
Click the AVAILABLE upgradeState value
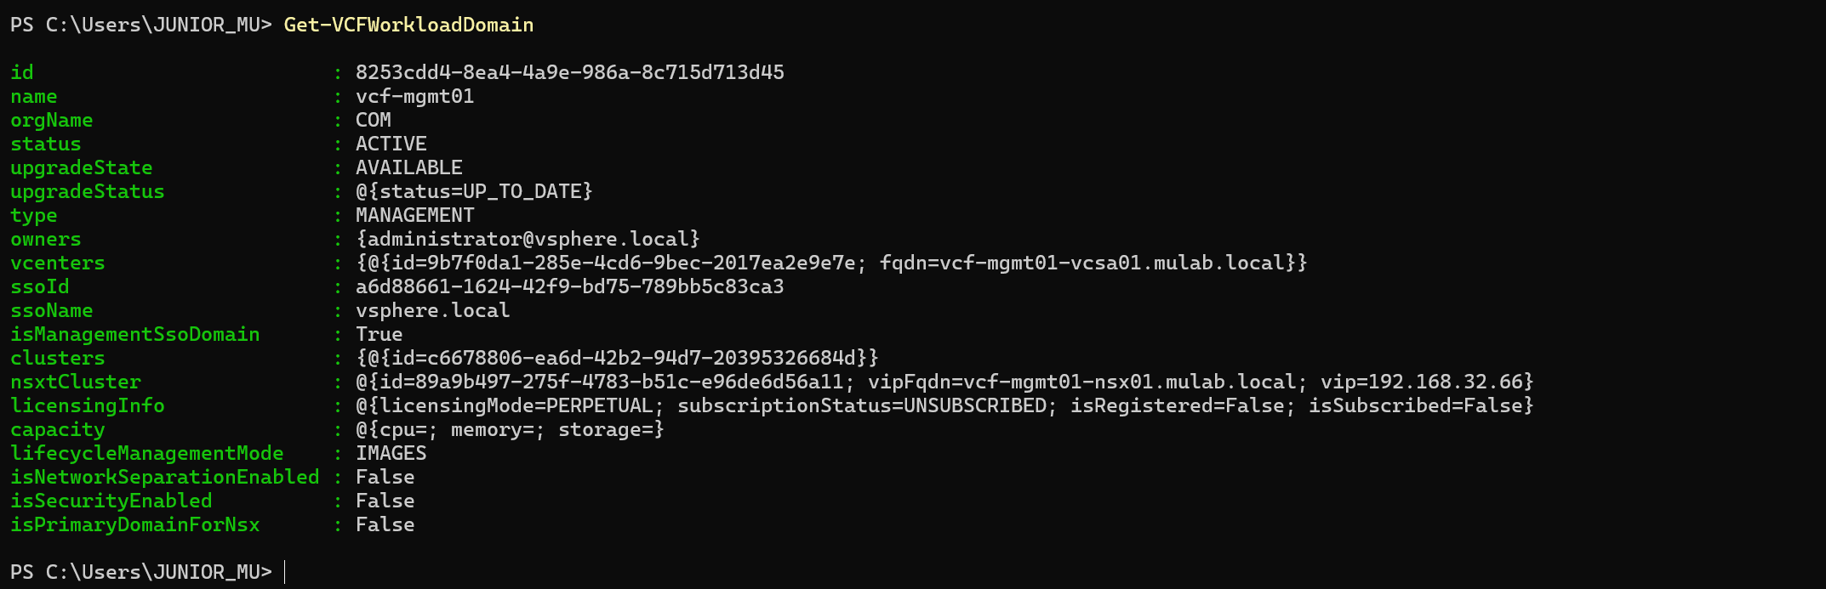(408, 167)
